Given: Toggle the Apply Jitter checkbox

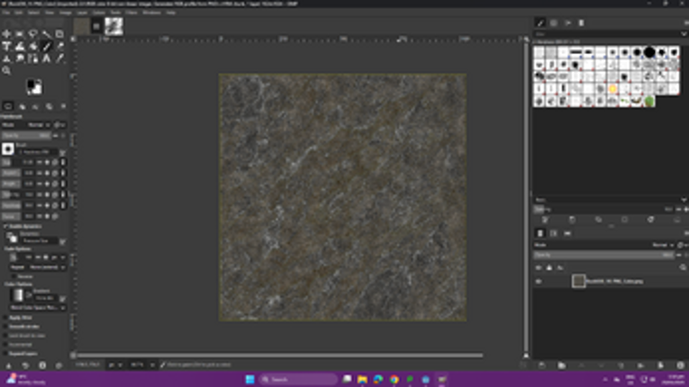Looking at the screenshot, I should [x=5, y=317].
